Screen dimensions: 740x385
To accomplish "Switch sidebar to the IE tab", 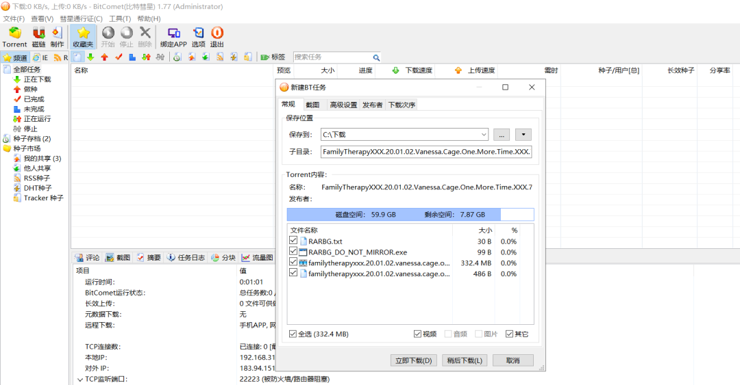I will tap(40, 57).
